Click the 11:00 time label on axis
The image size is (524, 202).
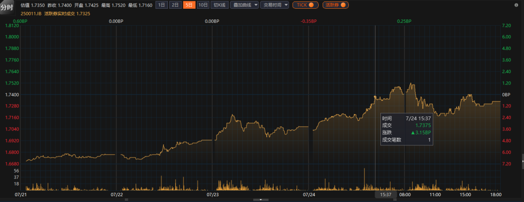pyautogui.click(x=435, y=194)
